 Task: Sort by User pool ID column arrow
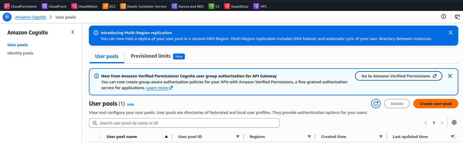[238, 137]
